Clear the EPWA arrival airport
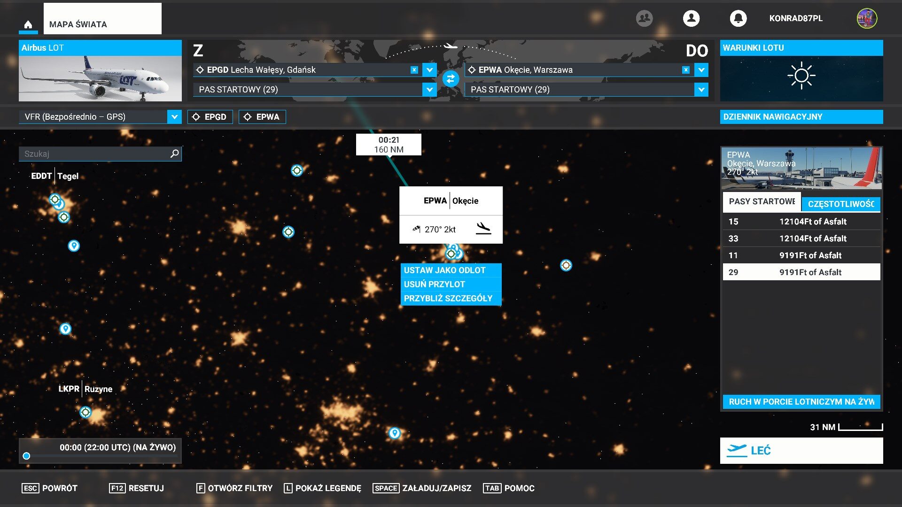902x507 pixels. (686, 70)
